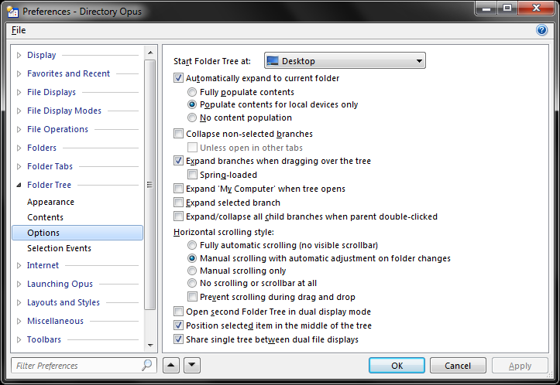Image resolution: width=560 pixels, height=385 pixels.
Task: Click the category list scrollbar down arrow
Action: (150, 345)
